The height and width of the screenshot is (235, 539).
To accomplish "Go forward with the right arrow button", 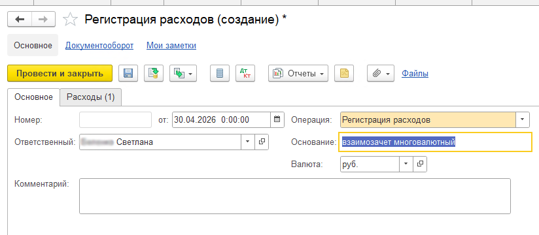I will pos(43,20).
